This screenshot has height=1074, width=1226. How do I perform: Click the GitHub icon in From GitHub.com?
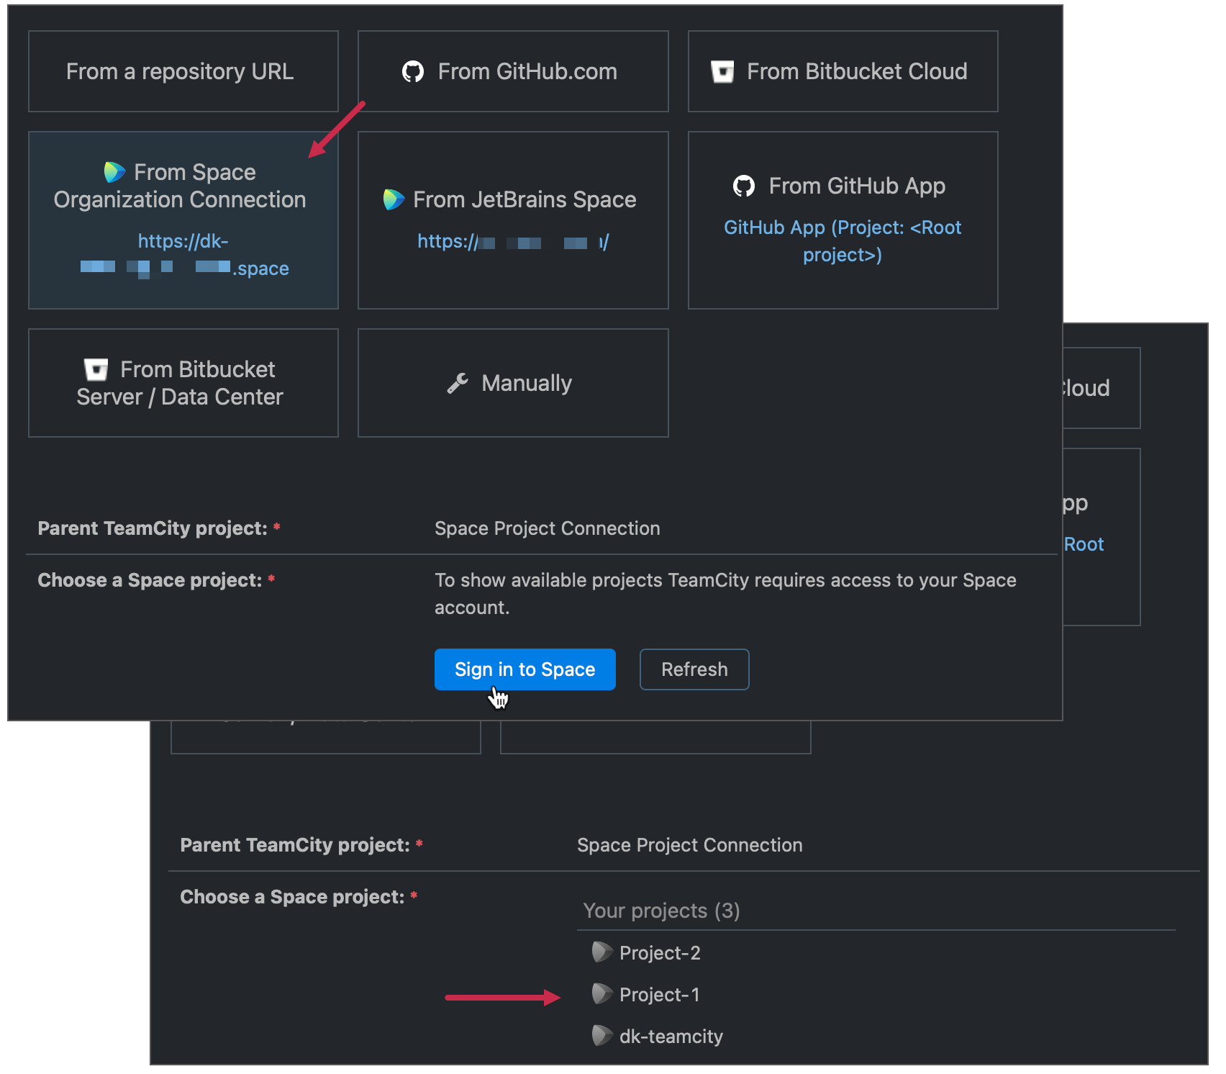pyautogui.click(x=413, y=72)
